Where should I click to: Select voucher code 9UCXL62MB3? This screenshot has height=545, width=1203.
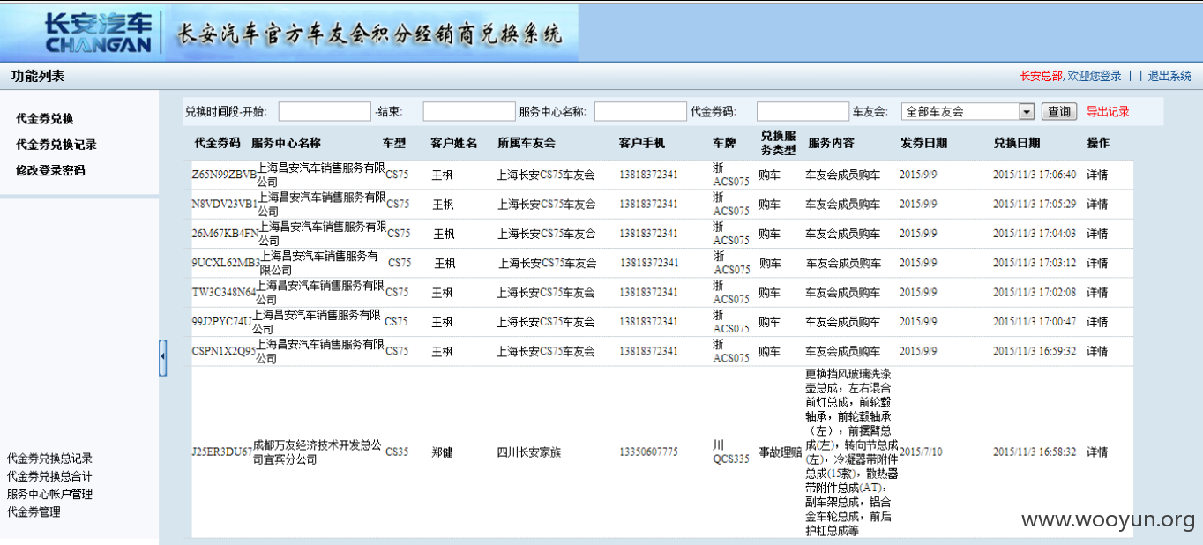click(x=226, y=263)
